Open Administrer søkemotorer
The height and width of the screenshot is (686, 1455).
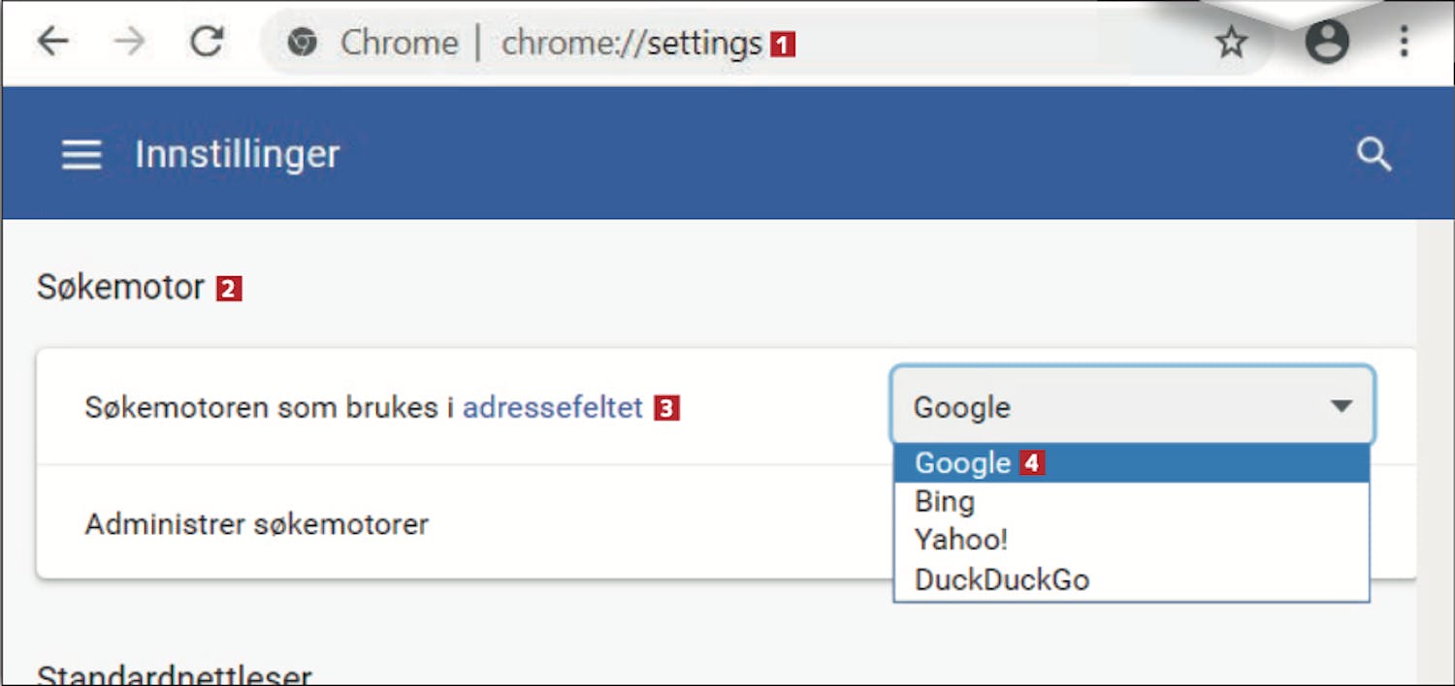point(257,524)
